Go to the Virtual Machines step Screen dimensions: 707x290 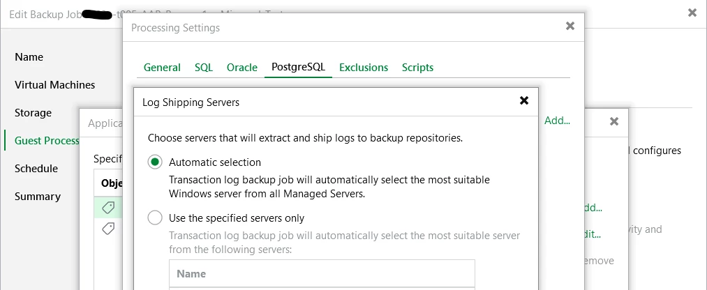click(x=54, y=85)
